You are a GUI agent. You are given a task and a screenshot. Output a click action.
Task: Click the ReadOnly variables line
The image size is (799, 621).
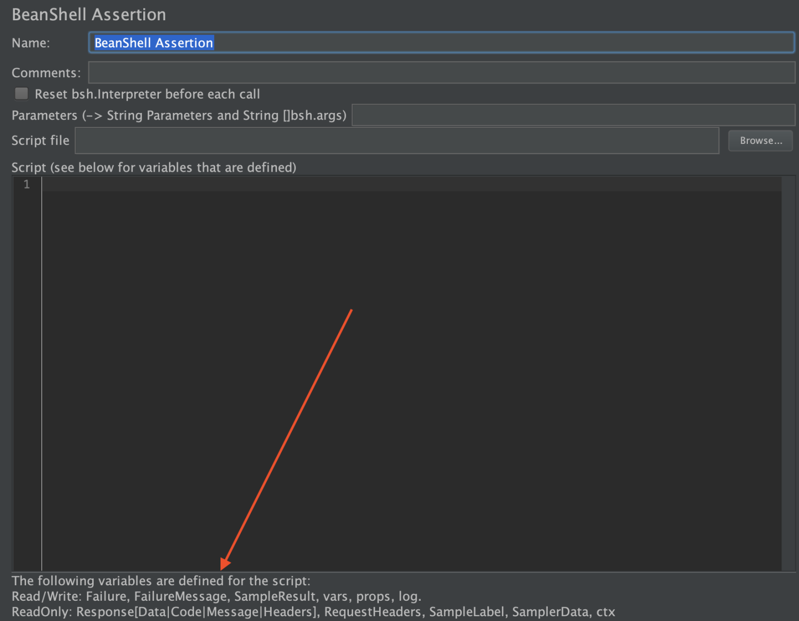tap(313, 612)
